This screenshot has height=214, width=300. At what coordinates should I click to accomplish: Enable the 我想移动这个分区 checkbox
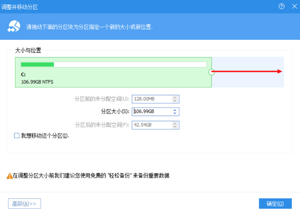17,135
